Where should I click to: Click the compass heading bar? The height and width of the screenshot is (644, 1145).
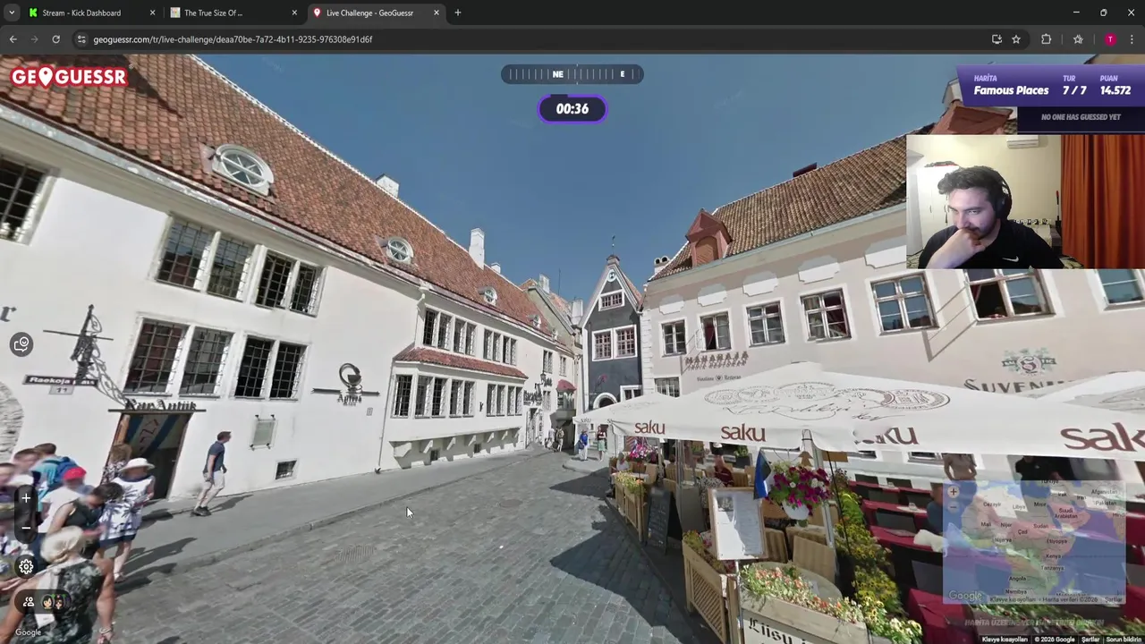tap(572, 74)
